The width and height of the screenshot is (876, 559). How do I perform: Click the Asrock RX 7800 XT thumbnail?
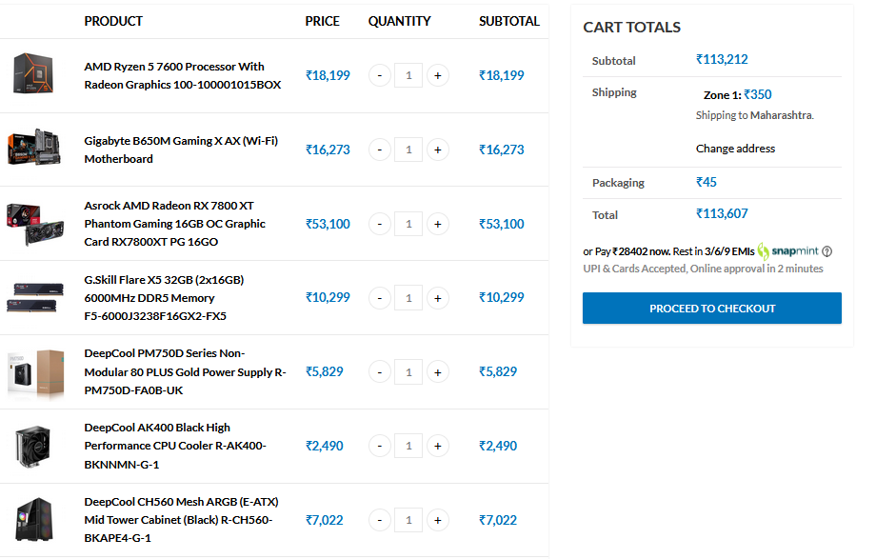pyautogui.click(x=34, y=224)
